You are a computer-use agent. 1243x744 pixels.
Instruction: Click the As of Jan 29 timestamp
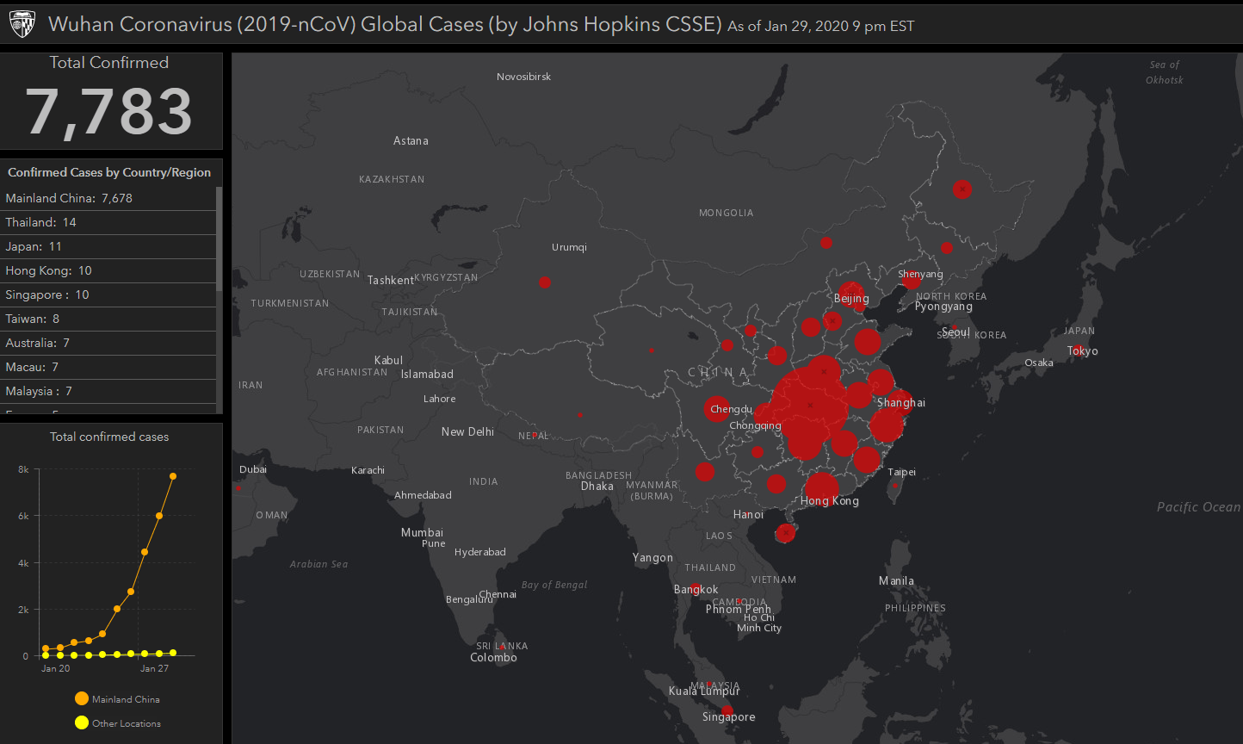(820, 26)
